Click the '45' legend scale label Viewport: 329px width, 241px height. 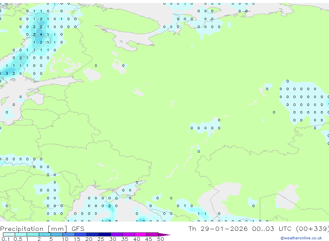[149, 239]
